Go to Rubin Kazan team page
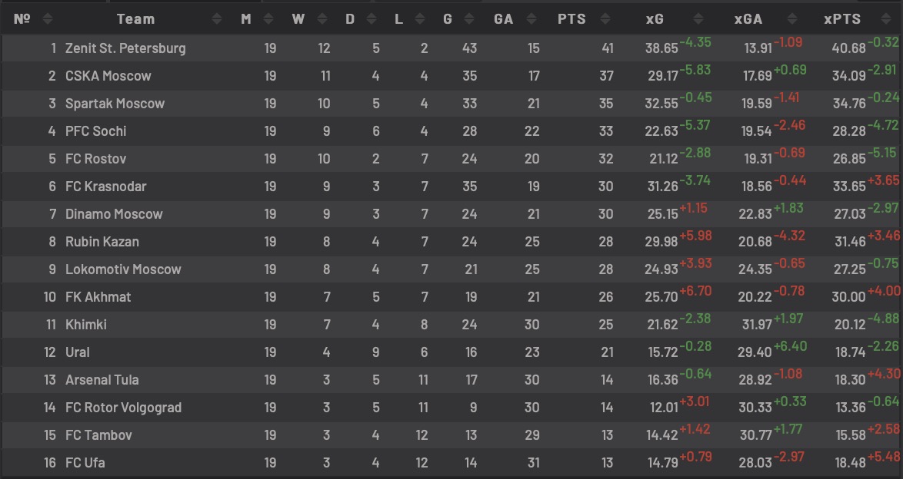This screenshot has height=479, width=903. (x=102, y=242)
